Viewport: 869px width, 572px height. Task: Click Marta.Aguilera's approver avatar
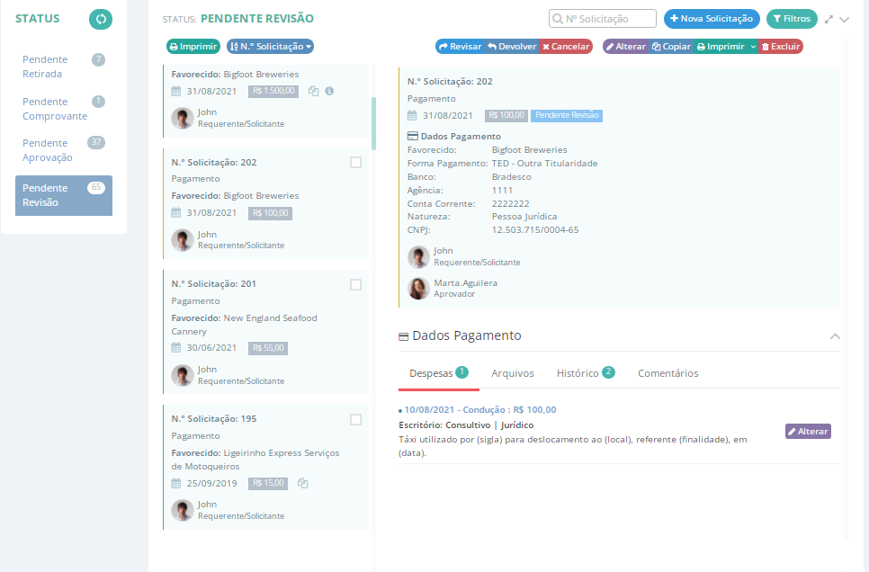(x=418, y=288)
